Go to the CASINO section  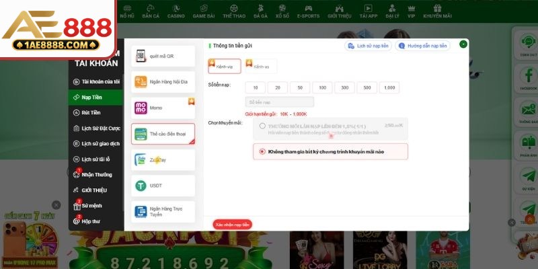pos(176,12)
